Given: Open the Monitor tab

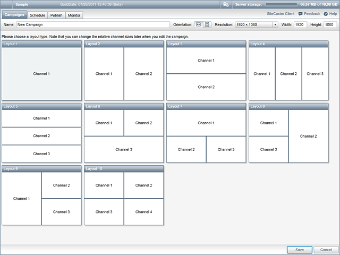Looking at the screenshot, I should tap(74, 15).
